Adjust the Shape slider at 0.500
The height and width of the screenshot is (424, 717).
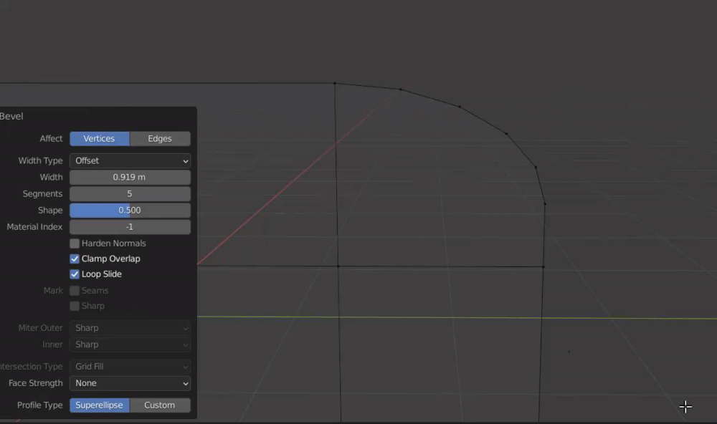[x=130, y=210]
